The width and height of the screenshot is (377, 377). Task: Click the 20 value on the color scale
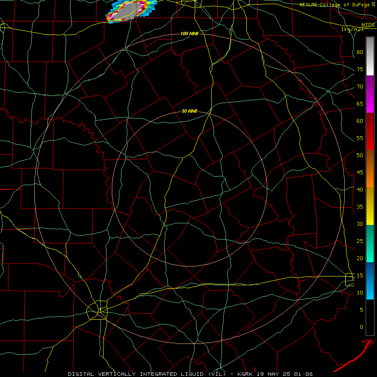pos(360,258)
